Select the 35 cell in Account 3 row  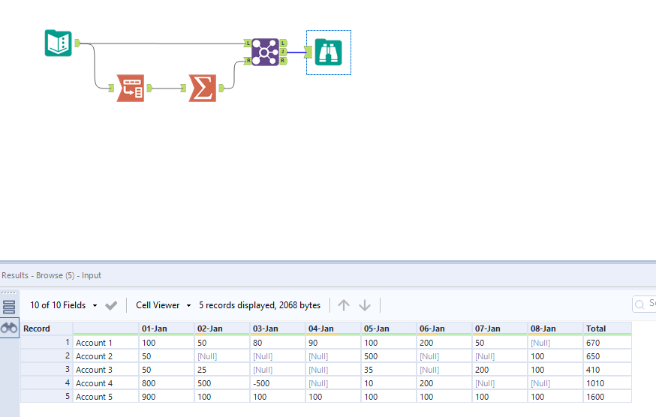(389, 369)
